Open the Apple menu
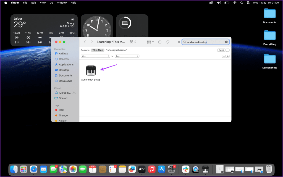 click(6, 3)
